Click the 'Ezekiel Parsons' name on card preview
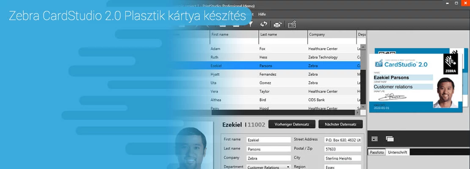The height and width of the screenshot is (169, 470). (391, 77)
